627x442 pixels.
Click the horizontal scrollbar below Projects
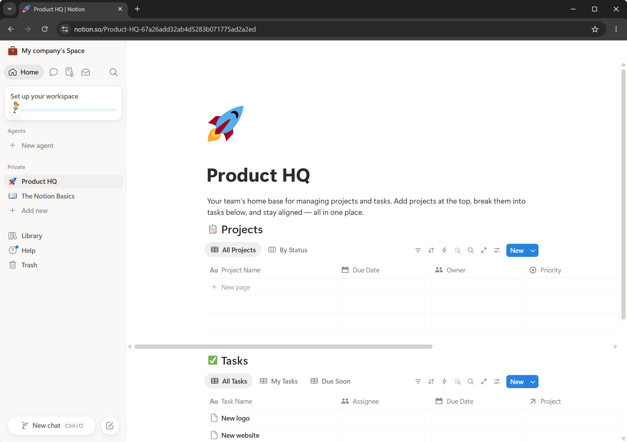[x=283, y=347]
